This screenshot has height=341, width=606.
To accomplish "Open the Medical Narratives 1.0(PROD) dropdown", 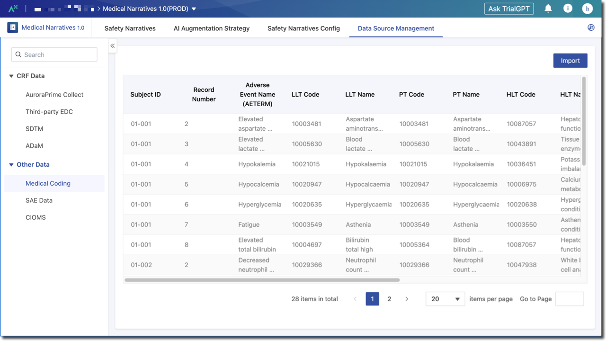I will 150,9.
